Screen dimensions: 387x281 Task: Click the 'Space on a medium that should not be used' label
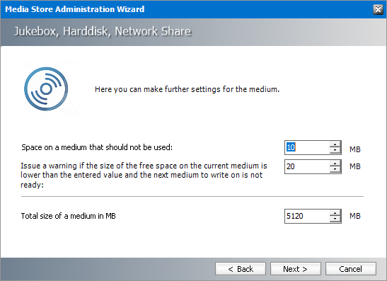click(97, 147)
